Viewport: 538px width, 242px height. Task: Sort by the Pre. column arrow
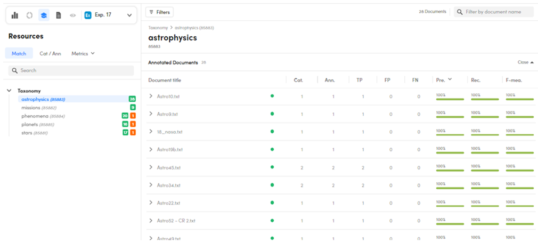click(x=450, y=80)
